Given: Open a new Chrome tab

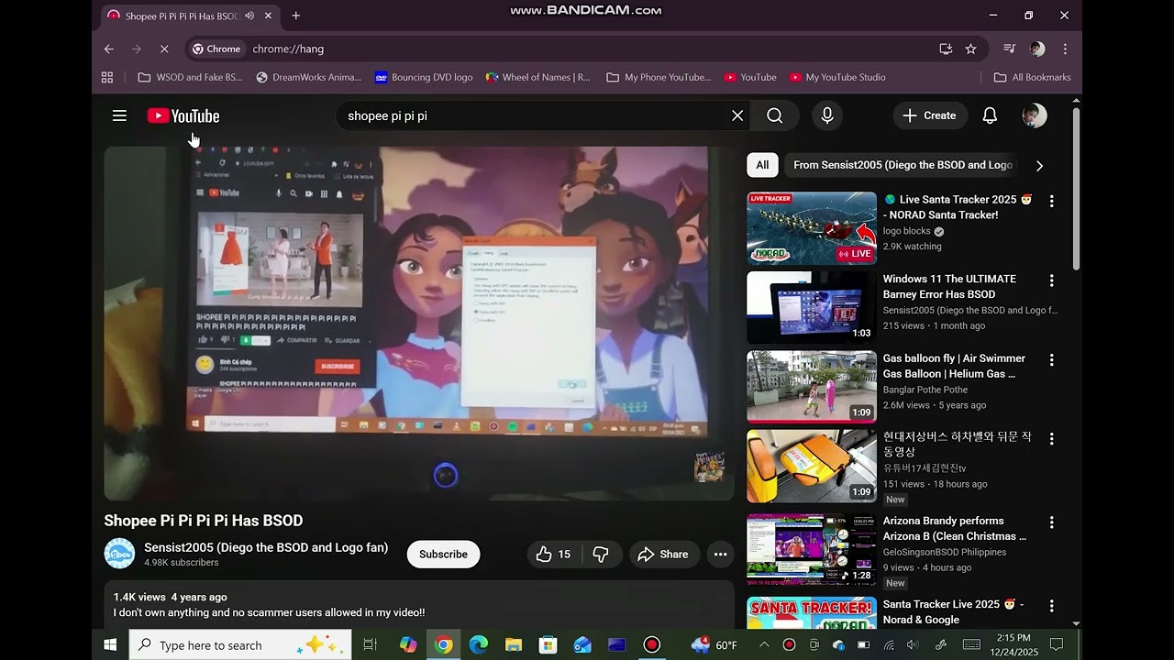Looking at the screenshot, I should click(x=295, y=16).
